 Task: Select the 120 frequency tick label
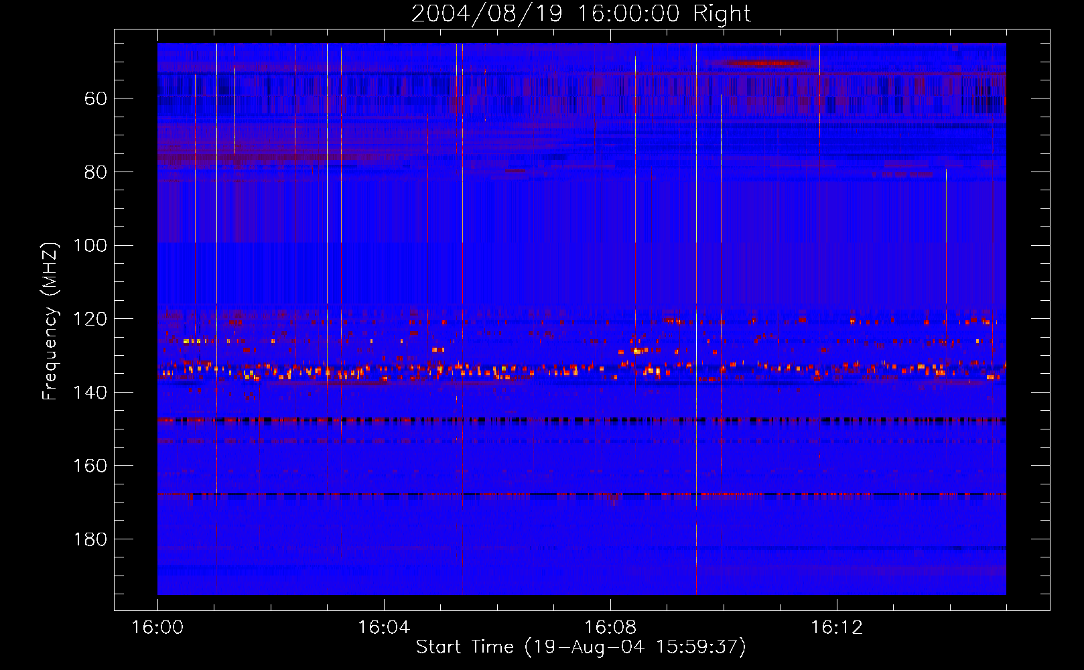tap(90, 320)
